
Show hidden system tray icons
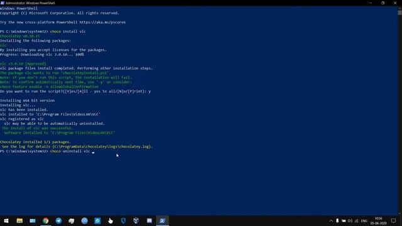tap(331, 220)
